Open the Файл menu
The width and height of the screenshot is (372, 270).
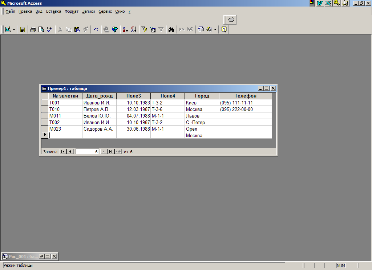click(x=10, y=11)
